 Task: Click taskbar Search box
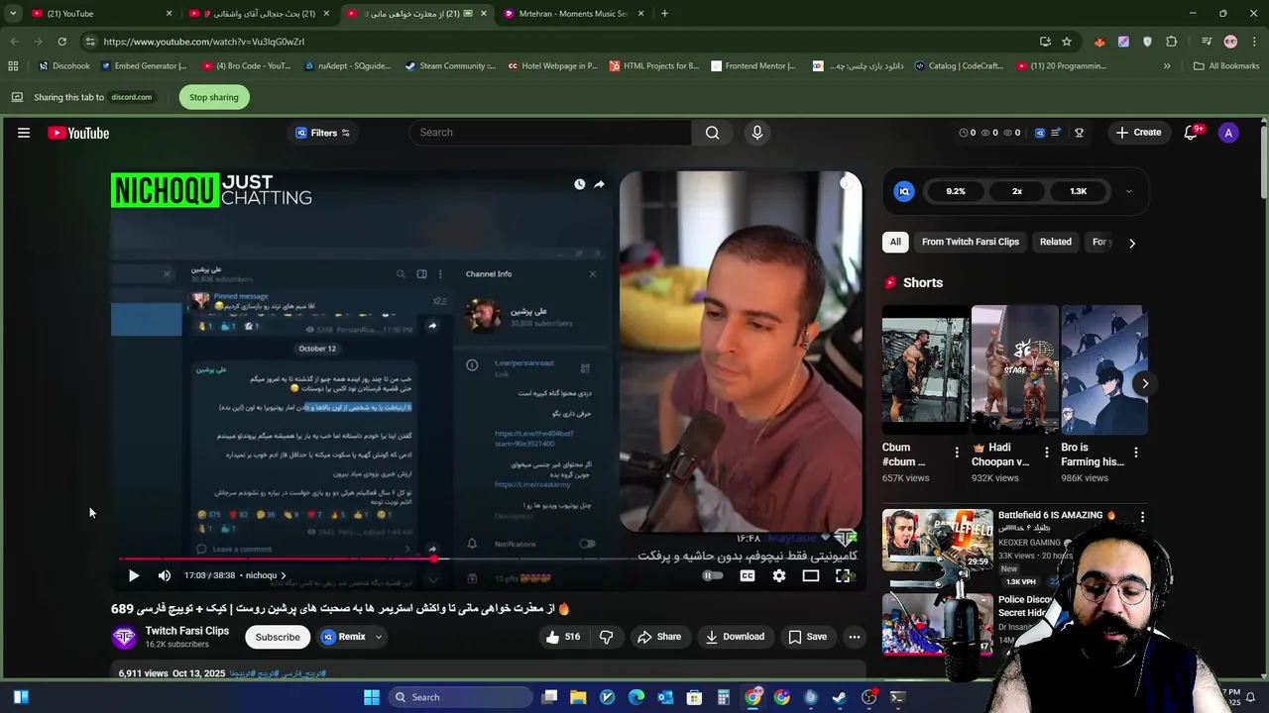(458, 697)
